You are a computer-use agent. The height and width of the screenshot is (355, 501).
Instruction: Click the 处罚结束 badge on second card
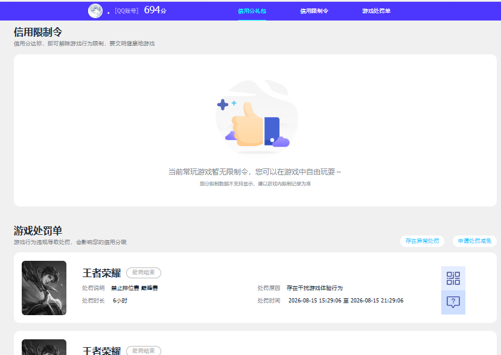(144, 351)
